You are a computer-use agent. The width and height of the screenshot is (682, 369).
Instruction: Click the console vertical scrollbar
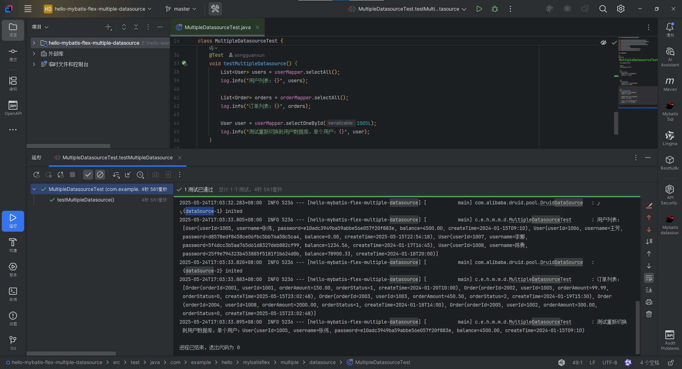coord(638,326)
